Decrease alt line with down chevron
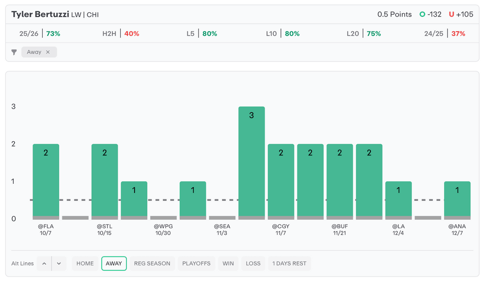Image resolution: width=485 pixels, height=283 pixels. [59, 264]
